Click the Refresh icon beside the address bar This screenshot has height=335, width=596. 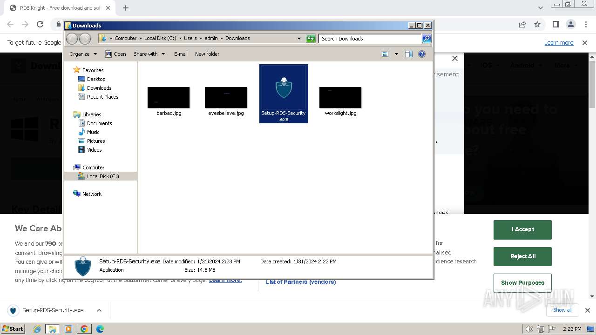point(311,39)
